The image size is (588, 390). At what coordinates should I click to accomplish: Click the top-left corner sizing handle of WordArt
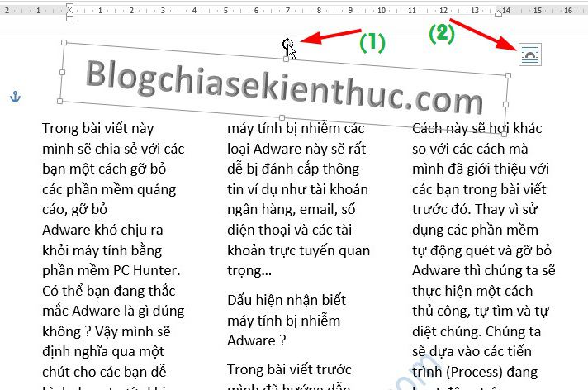64,43
